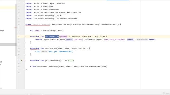Viewport: 170px width, 95px height.
Task: Collapse the onCreateView fold marker at line 14
Action: pos(25,37)
